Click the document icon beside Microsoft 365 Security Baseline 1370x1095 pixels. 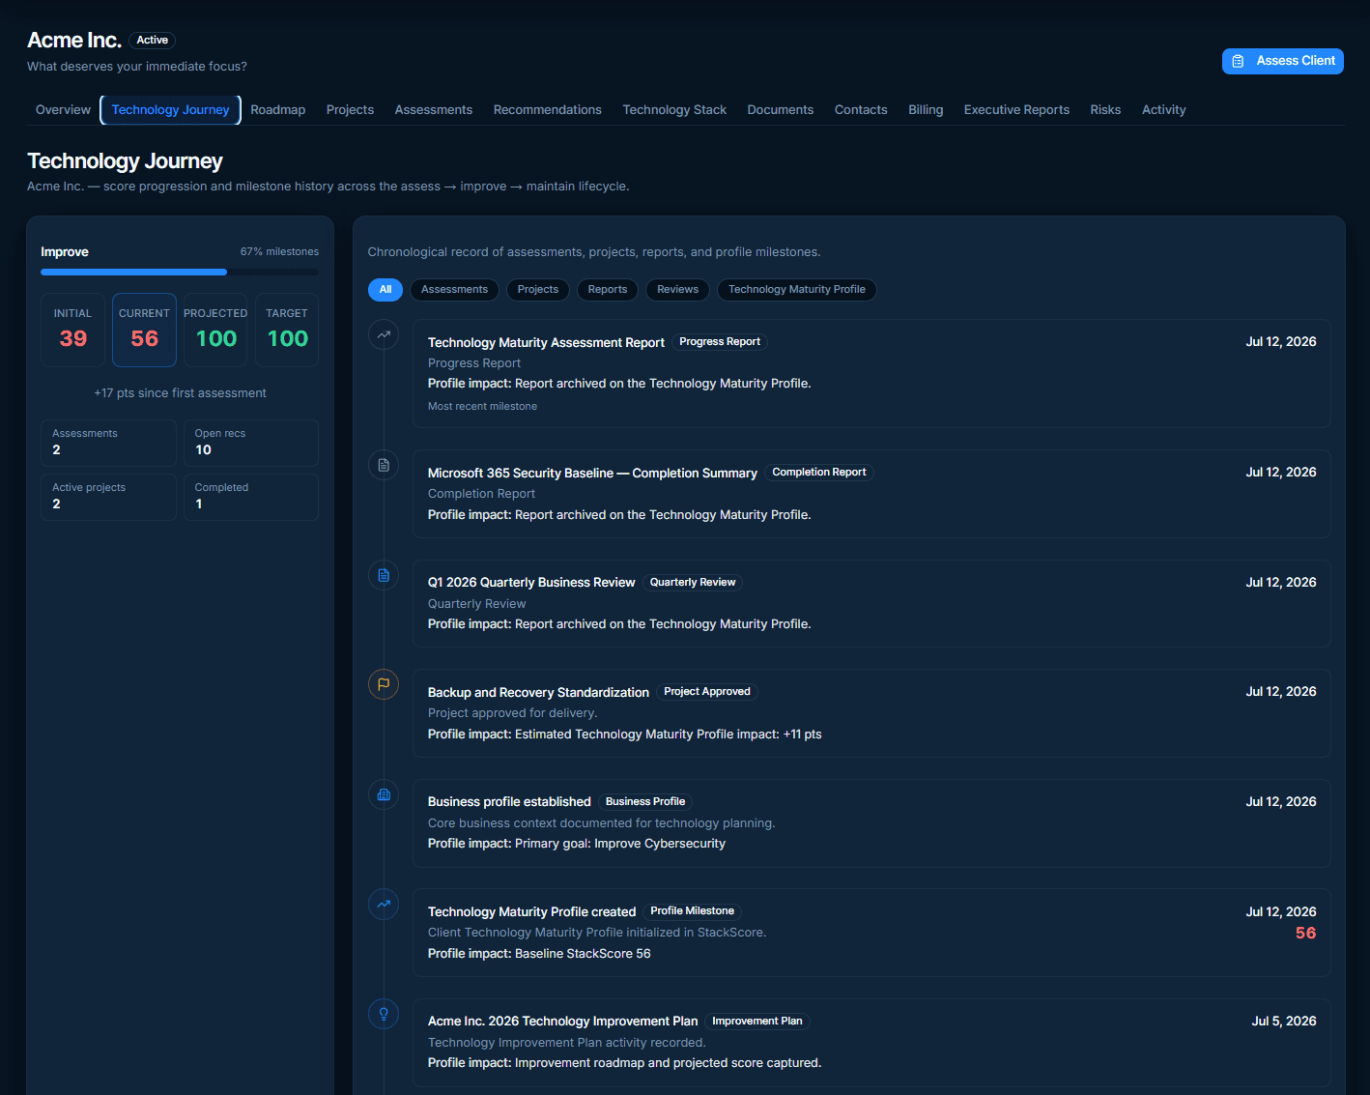pyautogui.click(x=384, y=465)
